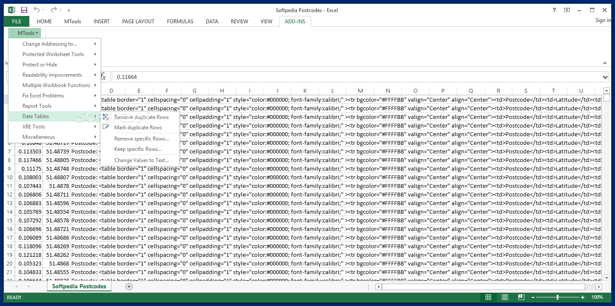Click the 100% zoom level

pyautogui.click(x=597, y=297)
